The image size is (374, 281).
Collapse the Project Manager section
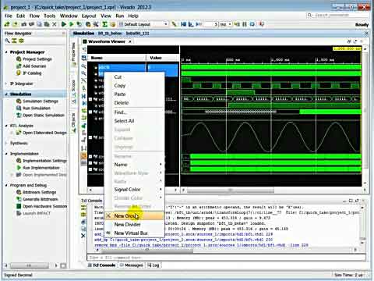tap(6, 52)
